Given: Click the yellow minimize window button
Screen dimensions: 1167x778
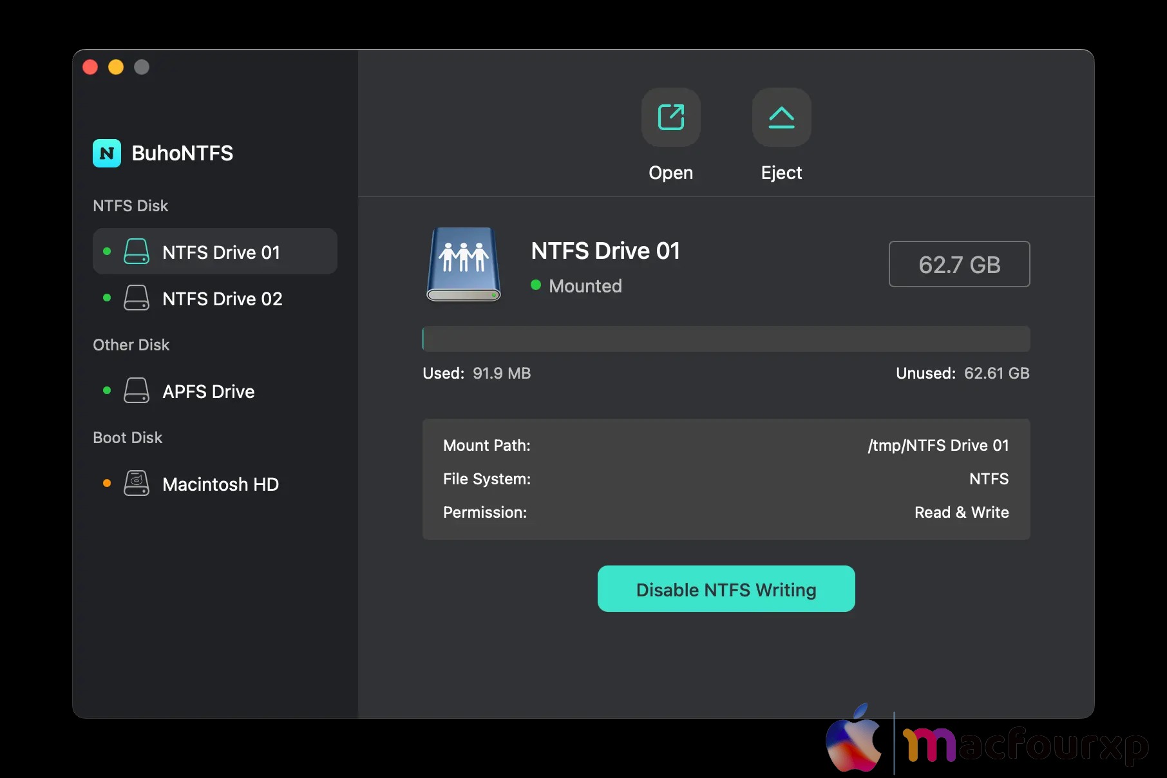Looking at the screenshot, I should (x=116, y=67).
